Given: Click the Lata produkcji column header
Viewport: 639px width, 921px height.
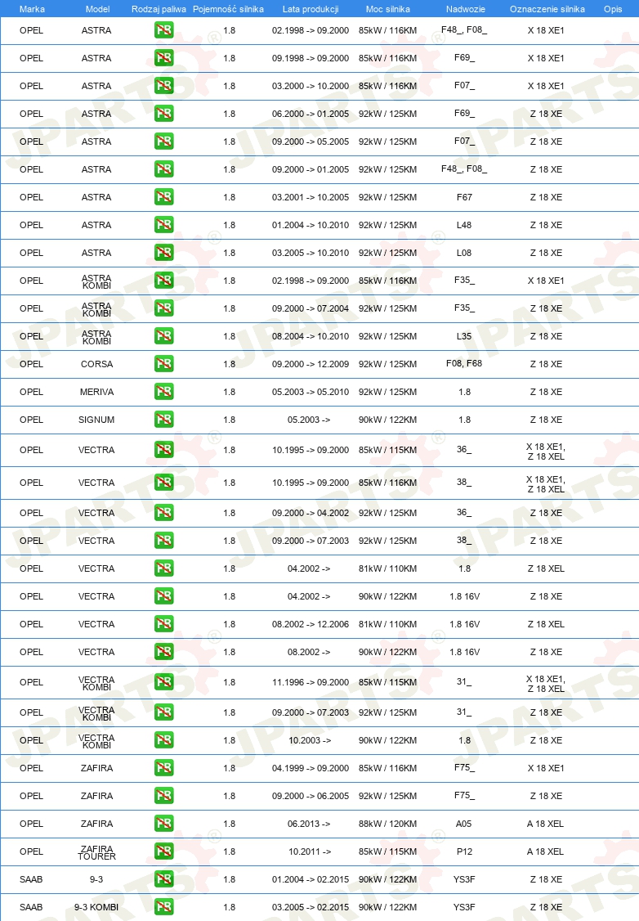Looking at the screenshot, I should click(x=311, y=9).
